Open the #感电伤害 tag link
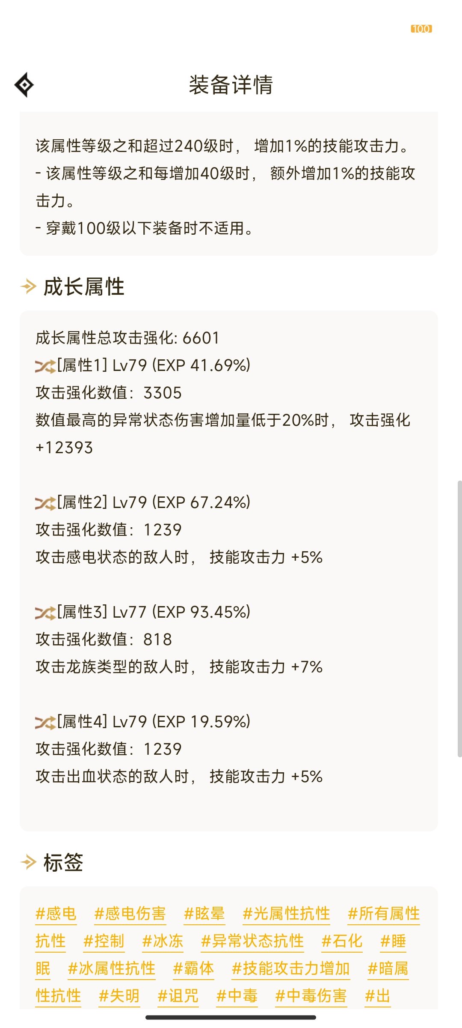 (x=130, y=914)
